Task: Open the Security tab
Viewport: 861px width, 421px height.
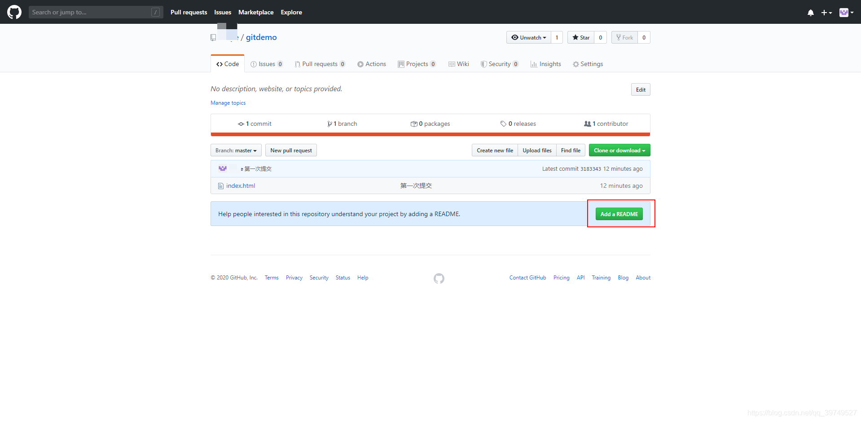Action: point(499,64)
